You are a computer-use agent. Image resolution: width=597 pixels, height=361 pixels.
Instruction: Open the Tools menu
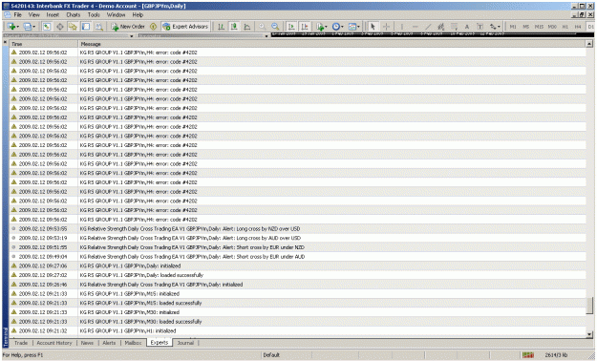94,15
